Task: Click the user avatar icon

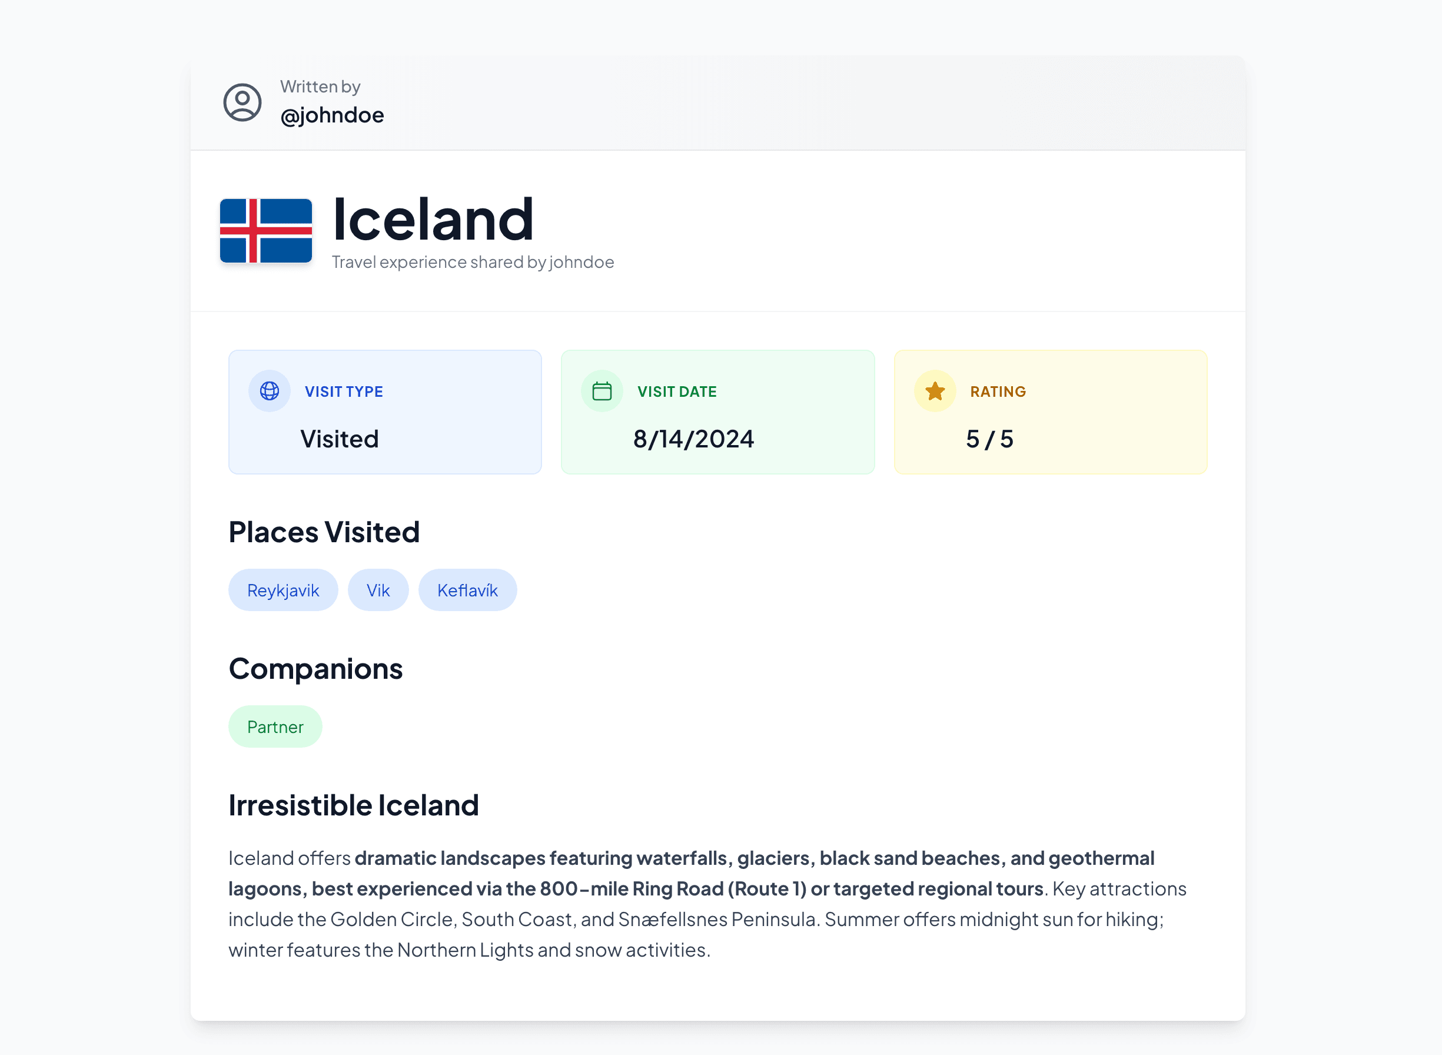Action: point(242,102)
